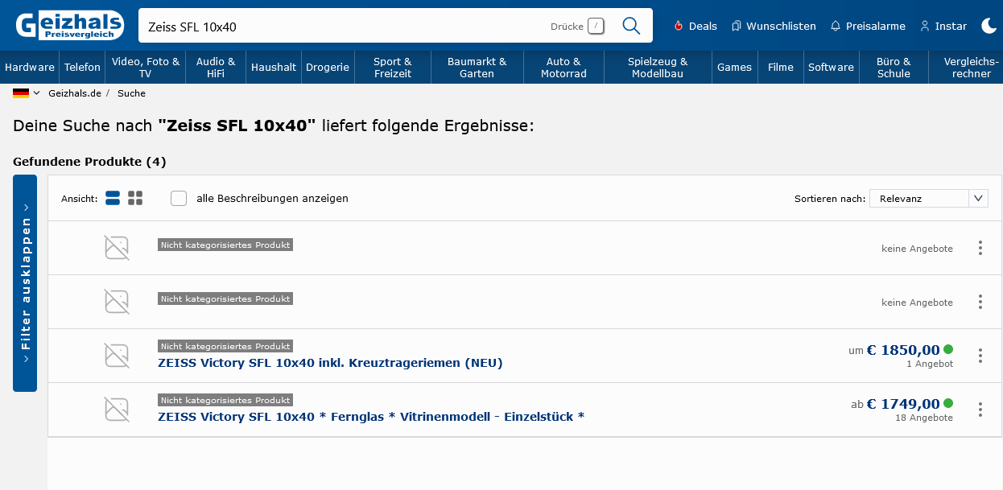This screenshot has height=490, width=1003.
Task: Click the Suche breadcrumb
Action: pyautogui.click(x=131, y=93)
